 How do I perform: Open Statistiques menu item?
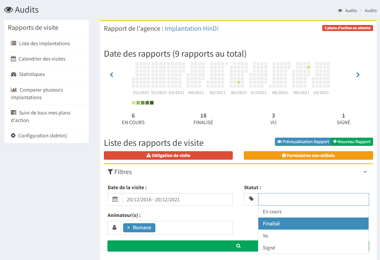[x=46, y=74]
